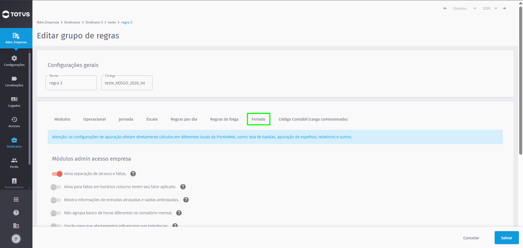Open the sidebar help question icon
Viewport: 523px width, 248px height.
point(16,213)
